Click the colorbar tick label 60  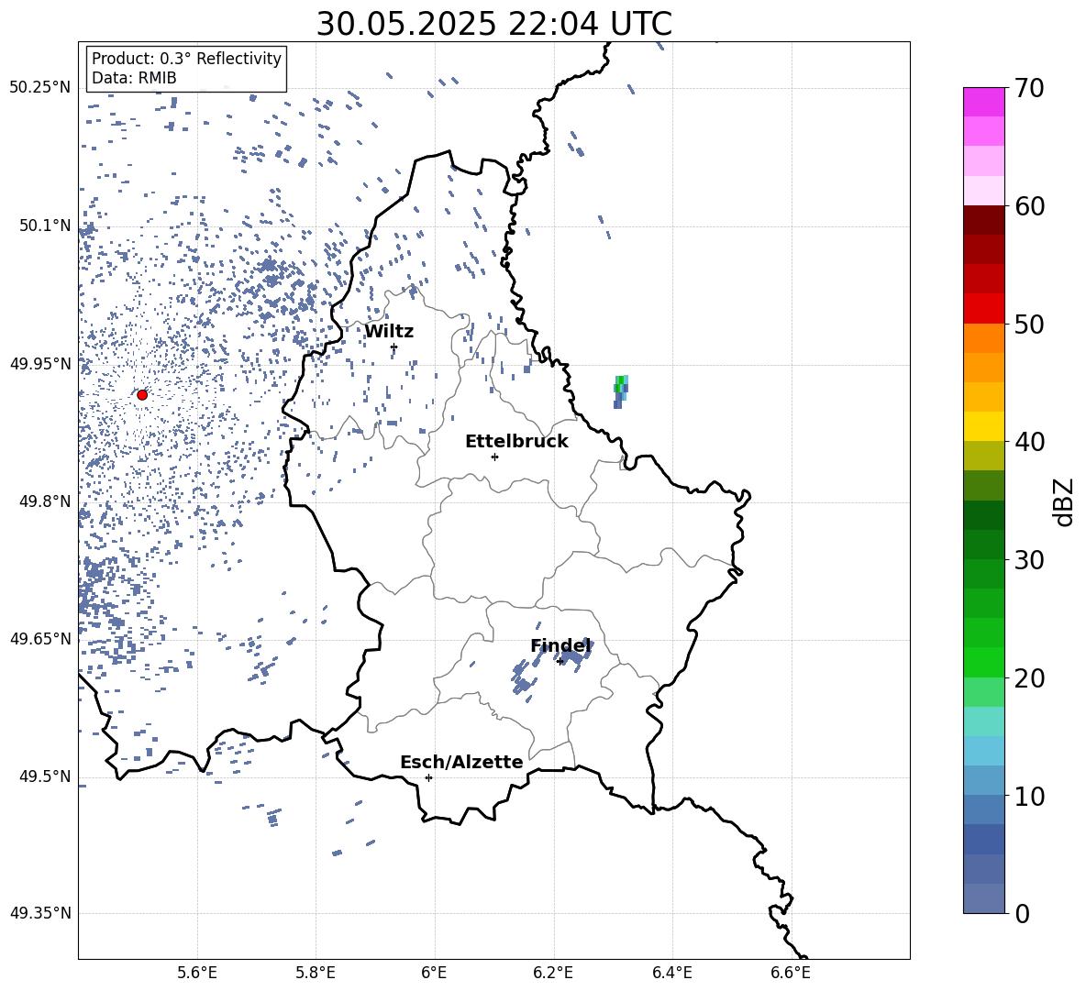(1030, 206)
